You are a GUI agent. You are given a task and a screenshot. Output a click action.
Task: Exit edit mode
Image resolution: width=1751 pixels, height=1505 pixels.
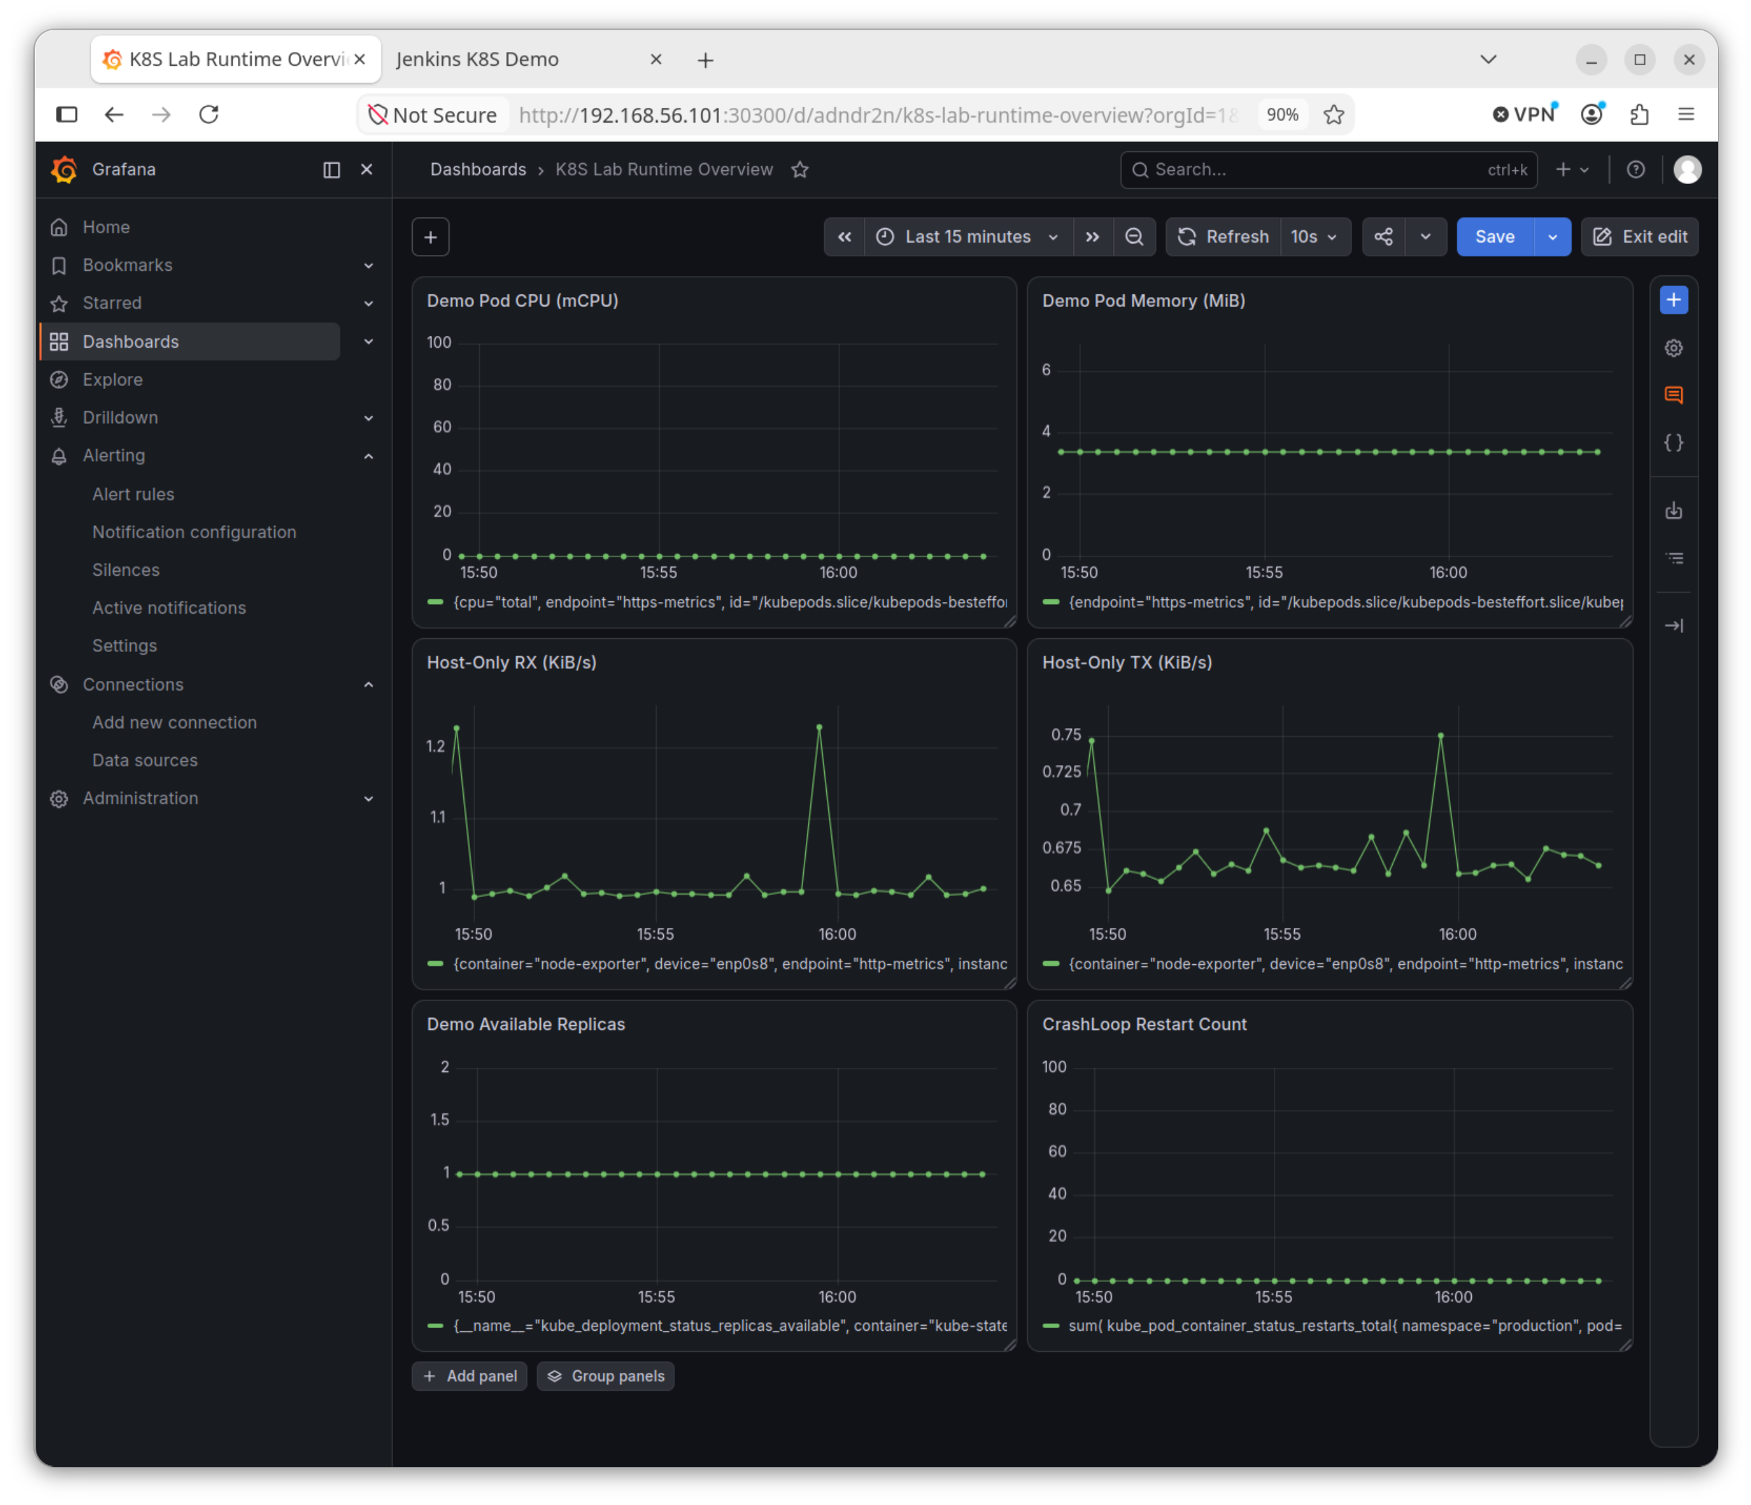point(1639,237)
